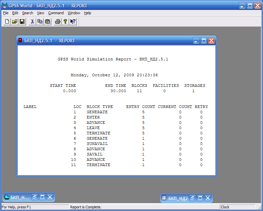Click the STORAGES header
This screenshot has height=211, width=263.
[x=195, y=86]
